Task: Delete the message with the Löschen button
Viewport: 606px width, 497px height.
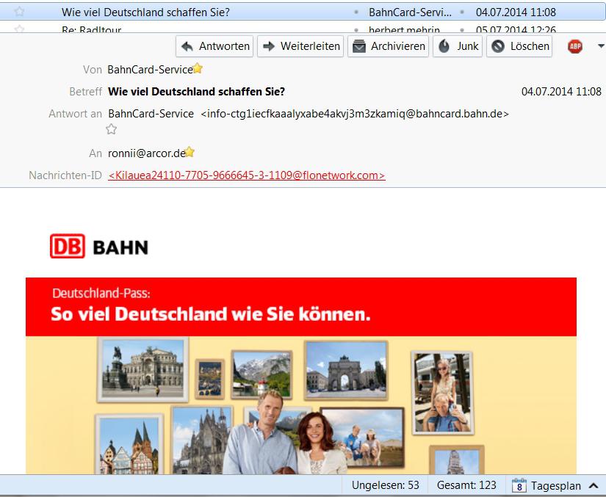Action: [519, 46]
